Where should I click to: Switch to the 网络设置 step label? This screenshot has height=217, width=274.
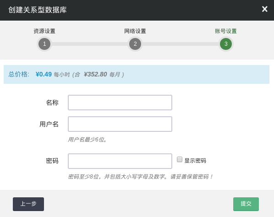click(135, 31)
